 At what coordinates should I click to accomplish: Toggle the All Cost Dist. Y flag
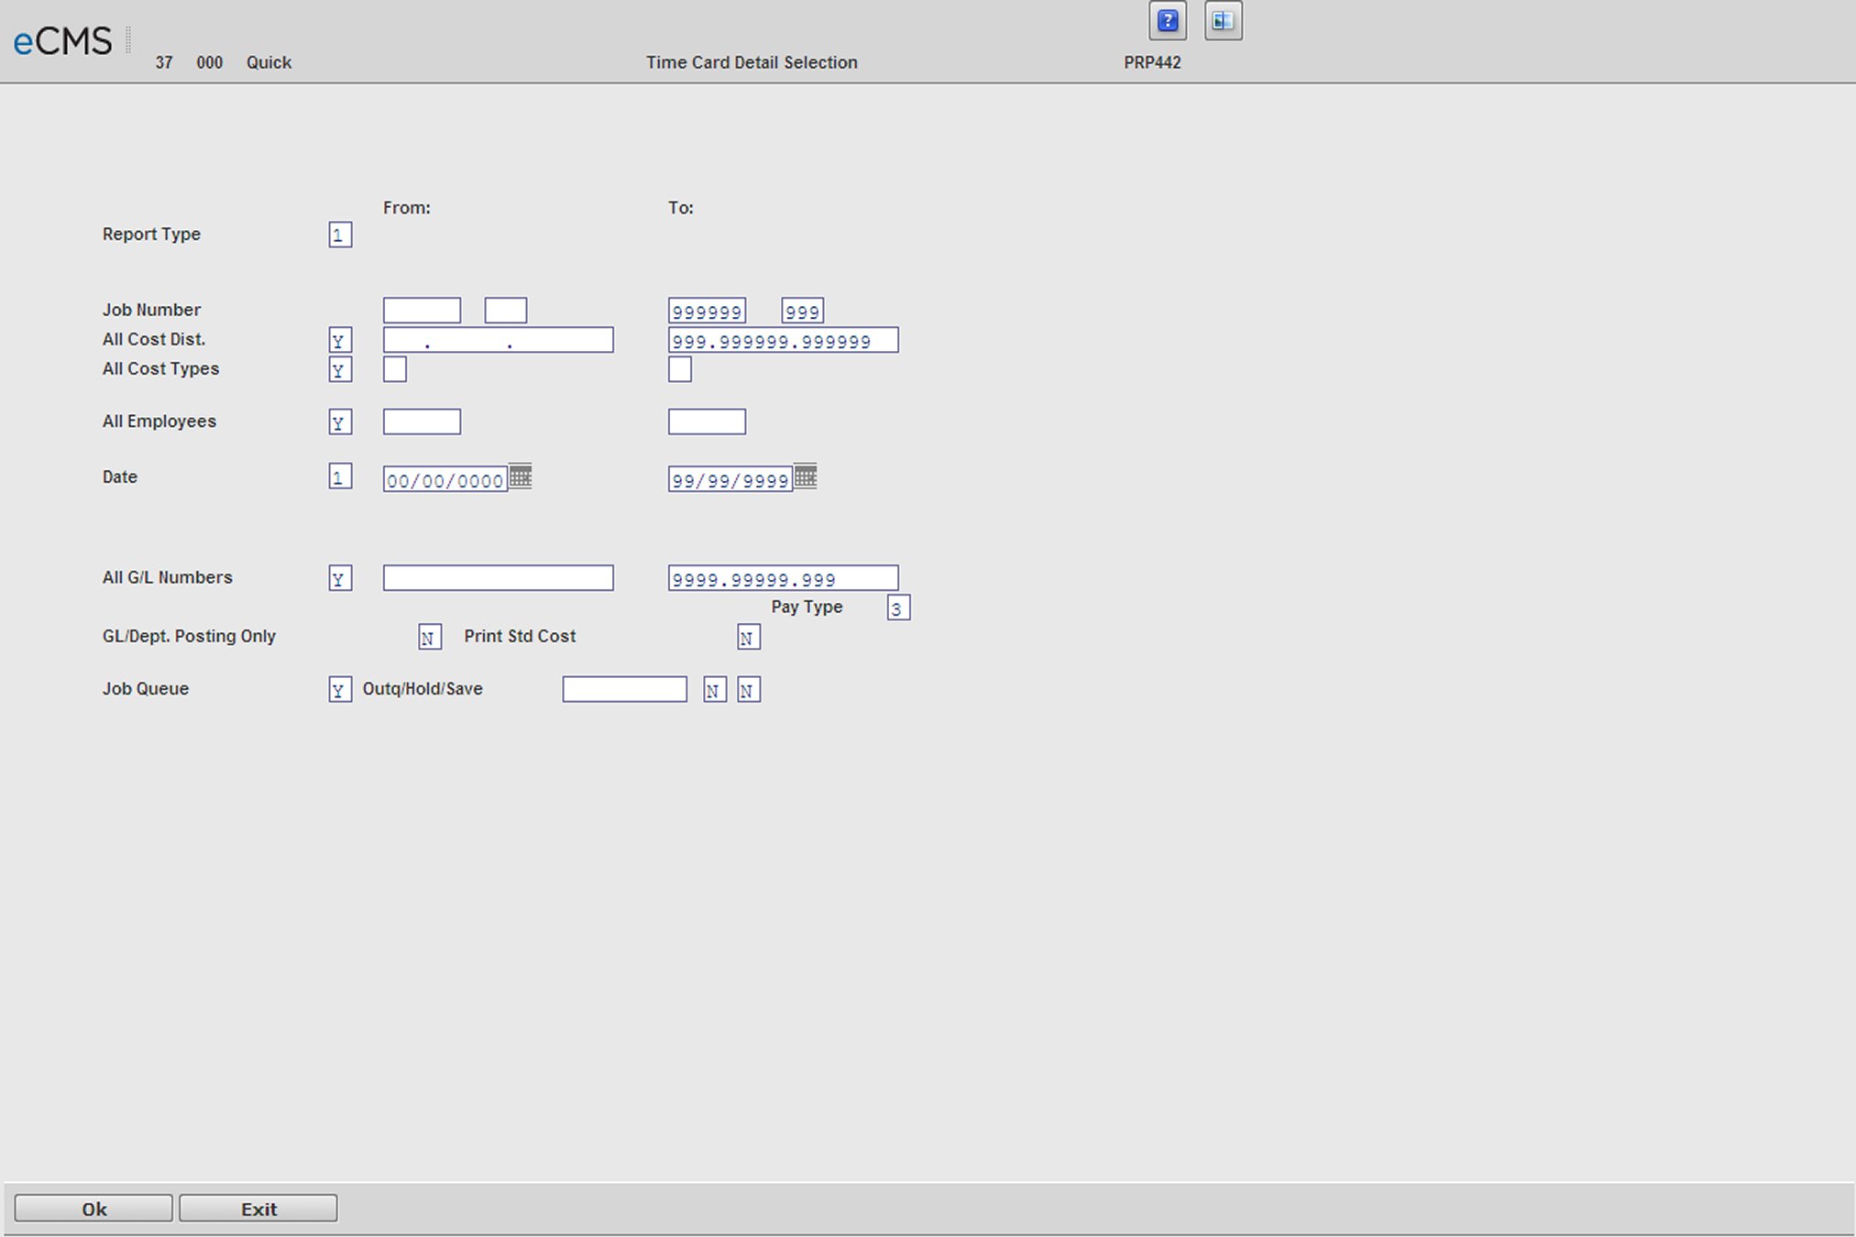(340, 341)
